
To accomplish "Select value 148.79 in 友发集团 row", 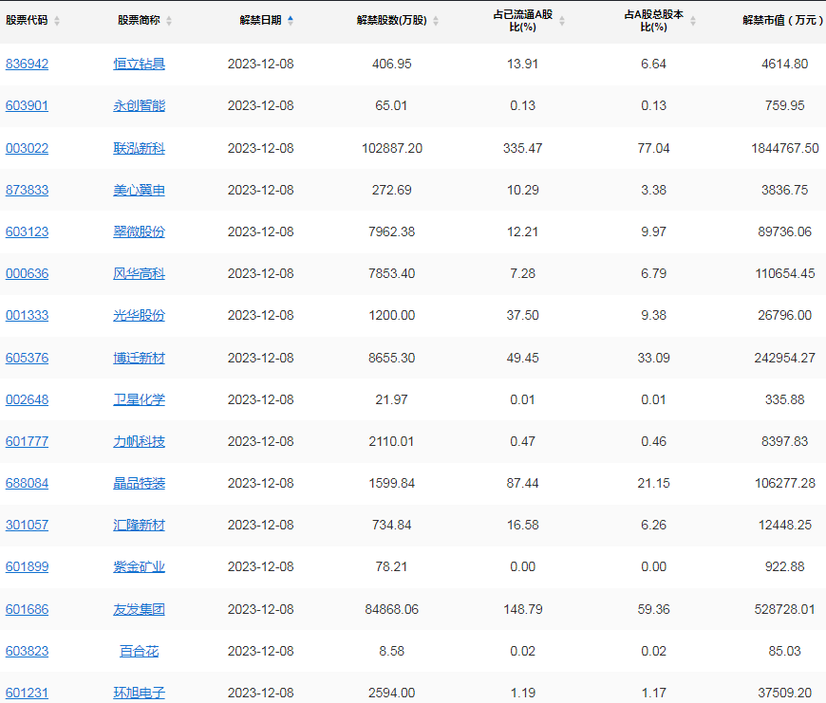I will 522,609.
